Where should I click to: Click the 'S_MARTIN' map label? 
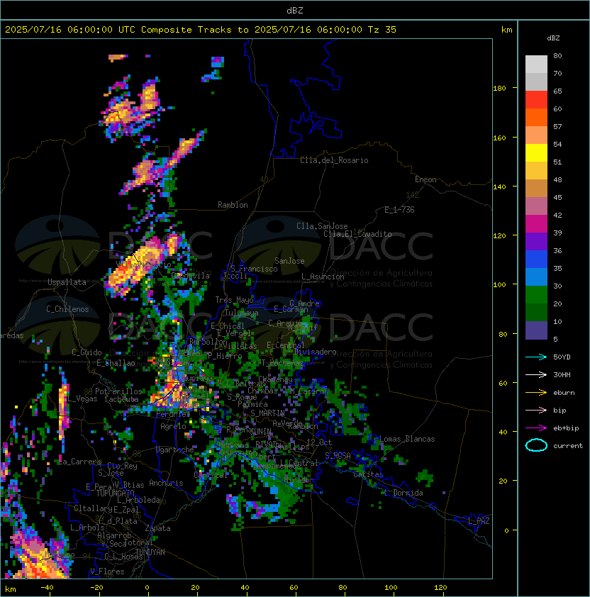pos(267,413)
